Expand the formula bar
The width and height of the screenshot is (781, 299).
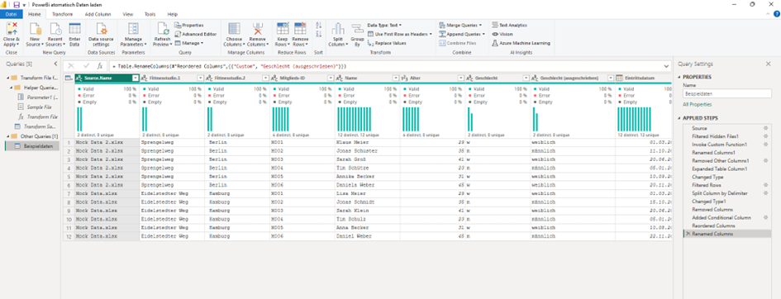pos(666,66)
